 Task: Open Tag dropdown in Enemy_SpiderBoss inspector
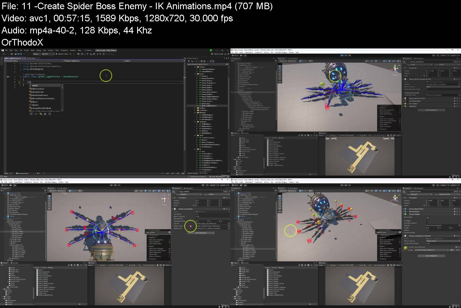pyautogui.click(x=421, y=65)
